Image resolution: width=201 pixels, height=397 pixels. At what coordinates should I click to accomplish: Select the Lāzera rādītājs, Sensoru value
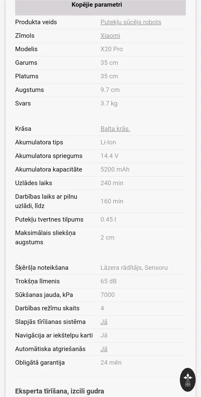[x=134, y=268]
